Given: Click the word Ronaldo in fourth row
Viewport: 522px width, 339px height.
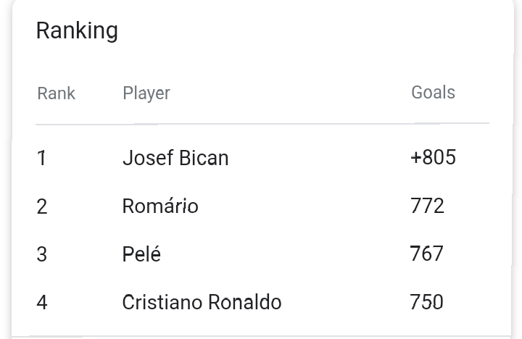Looking at the screenshot, I should point(245,302).
